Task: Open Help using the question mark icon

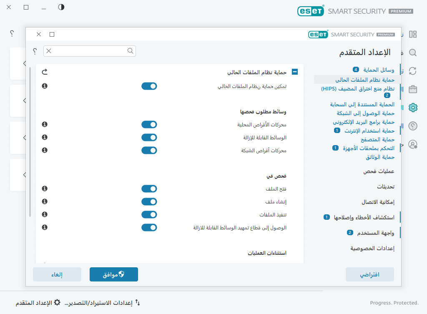Action: (413, 126)
